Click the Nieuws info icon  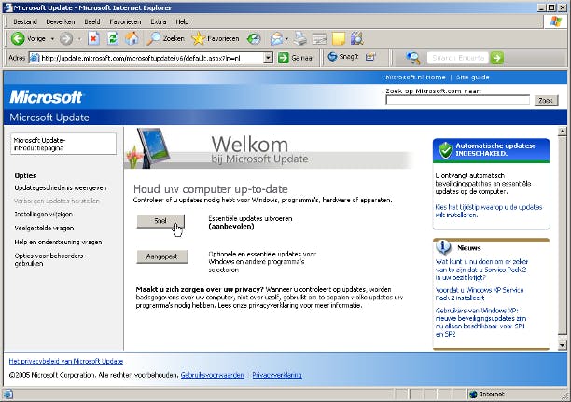[443, 247]
